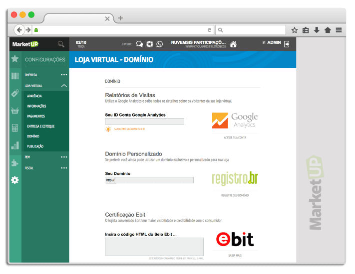This screenshot has height=274, width=355.
Task: Expand the PDV menu dots
Action: [64, 157]
